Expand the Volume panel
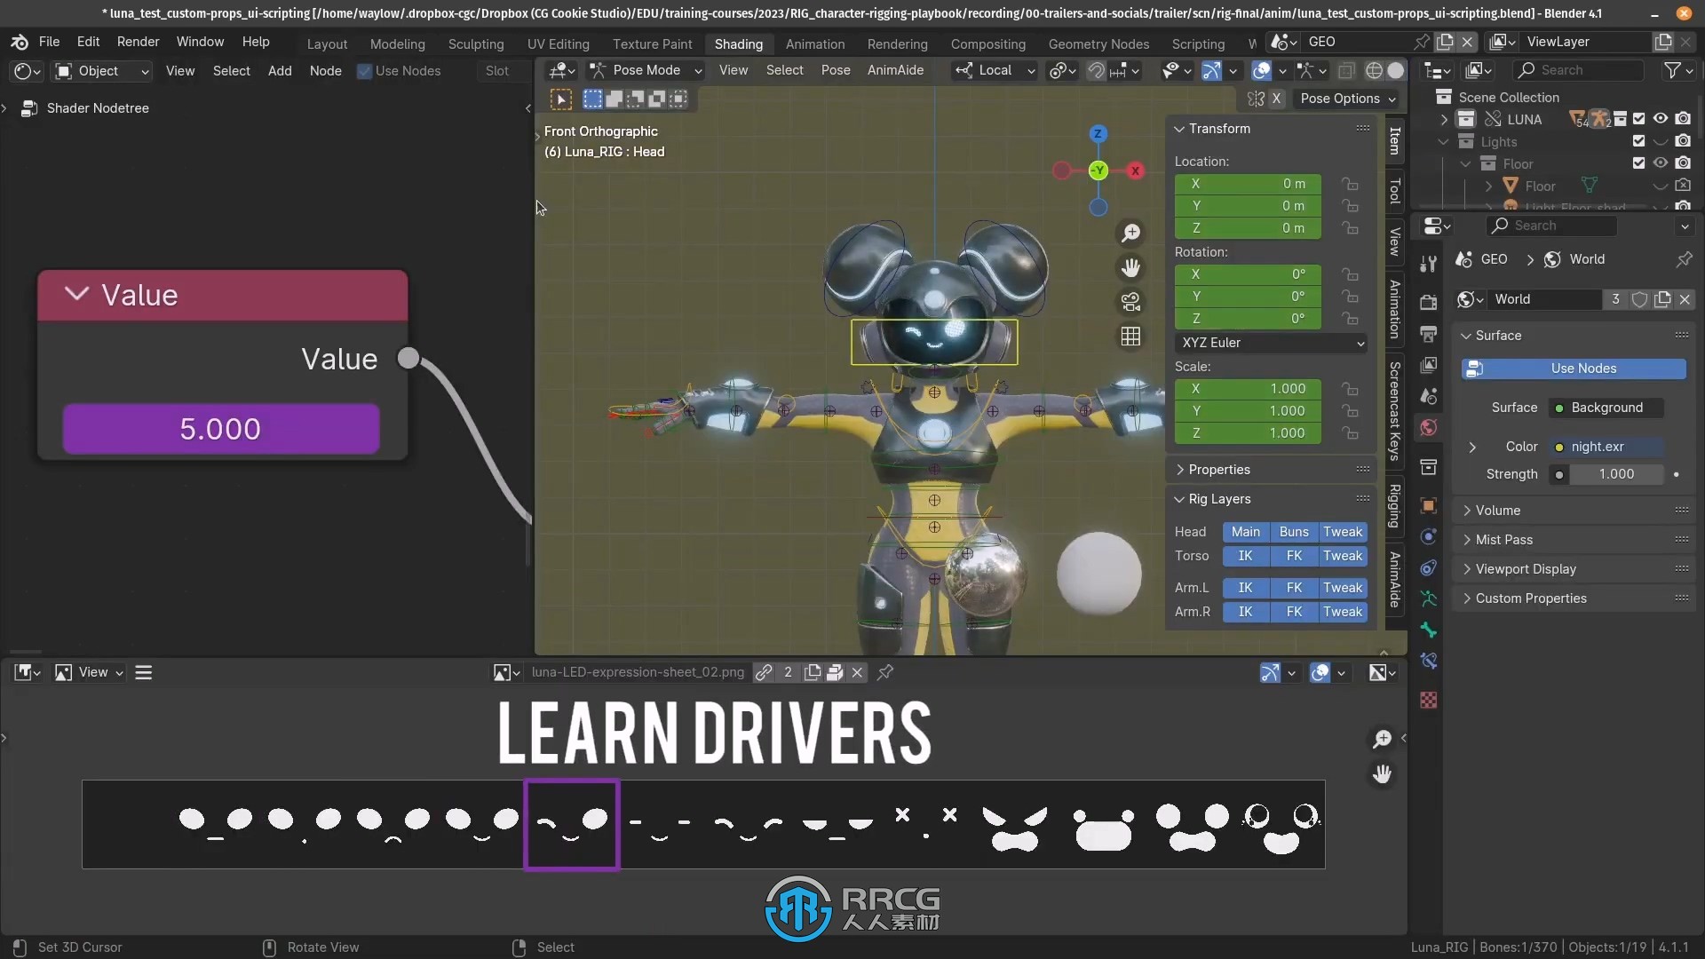This screenshot has width=1705, height=959. (x=1574, y=511)
